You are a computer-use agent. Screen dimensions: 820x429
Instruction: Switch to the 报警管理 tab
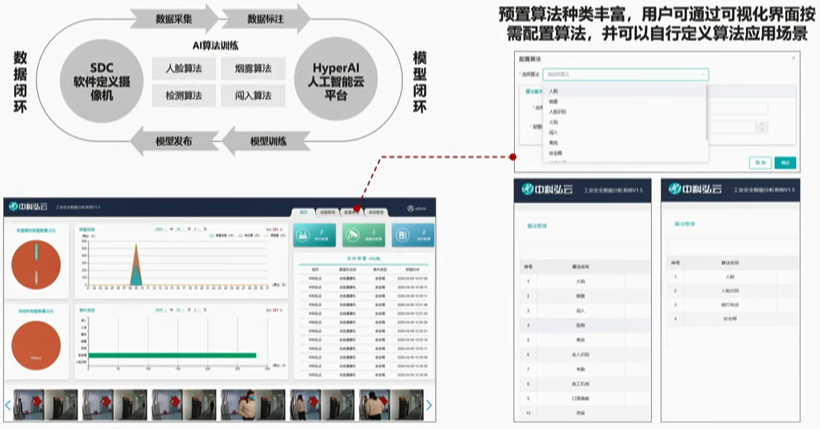point(328,212)
